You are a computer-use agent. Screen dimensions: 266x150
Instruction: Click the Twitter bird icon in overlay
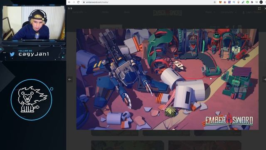coord(12,54)
